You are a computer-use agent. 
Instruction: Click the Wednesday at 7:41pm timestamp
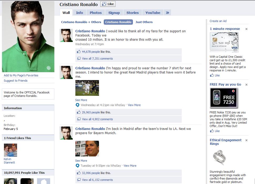click(x=90, y=44)
